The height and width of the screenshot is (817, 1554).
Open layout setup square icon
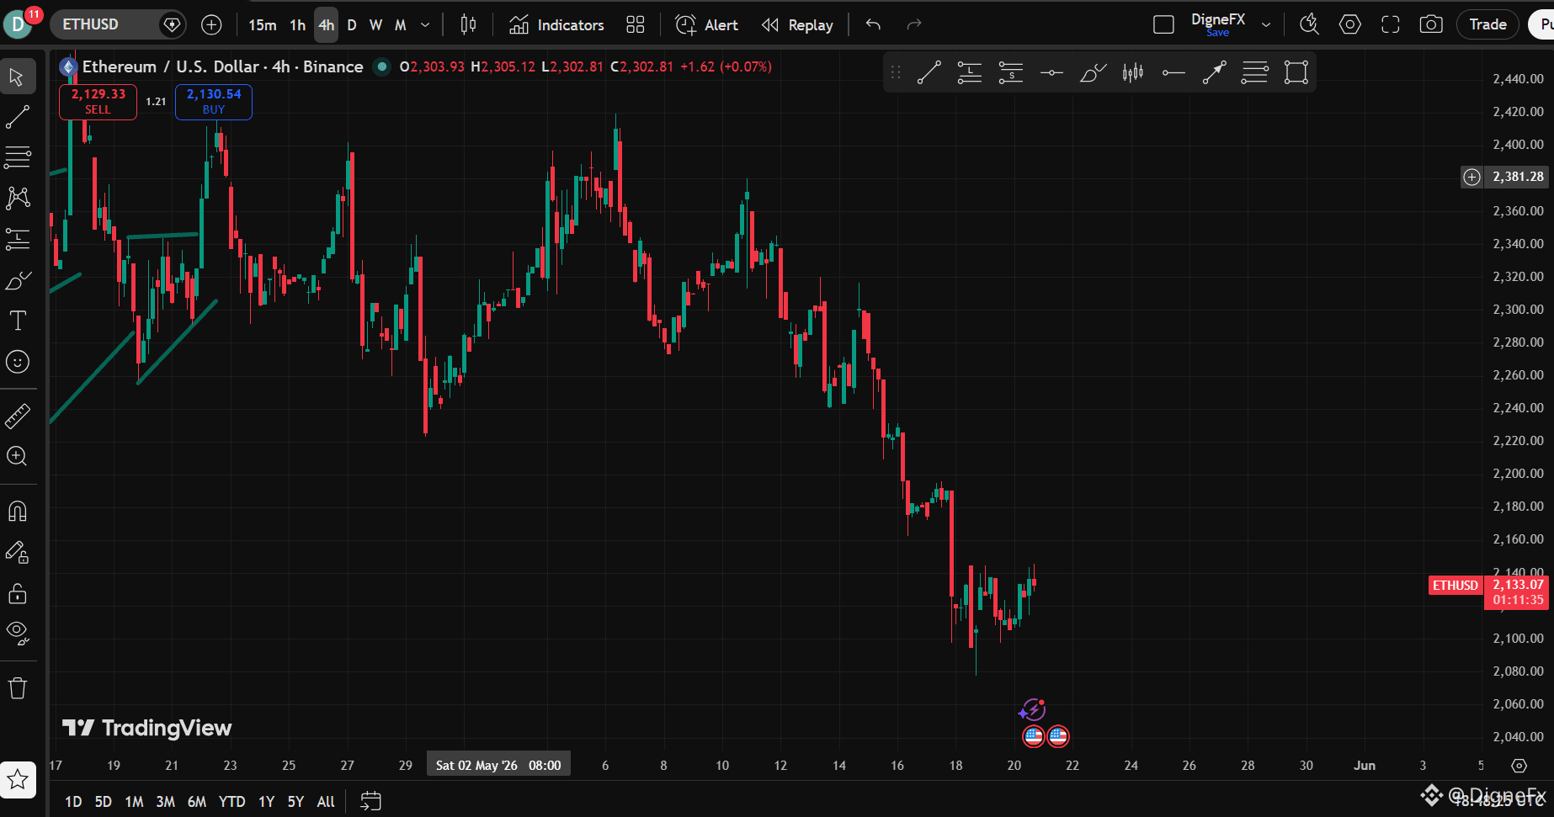[1163, 25]
